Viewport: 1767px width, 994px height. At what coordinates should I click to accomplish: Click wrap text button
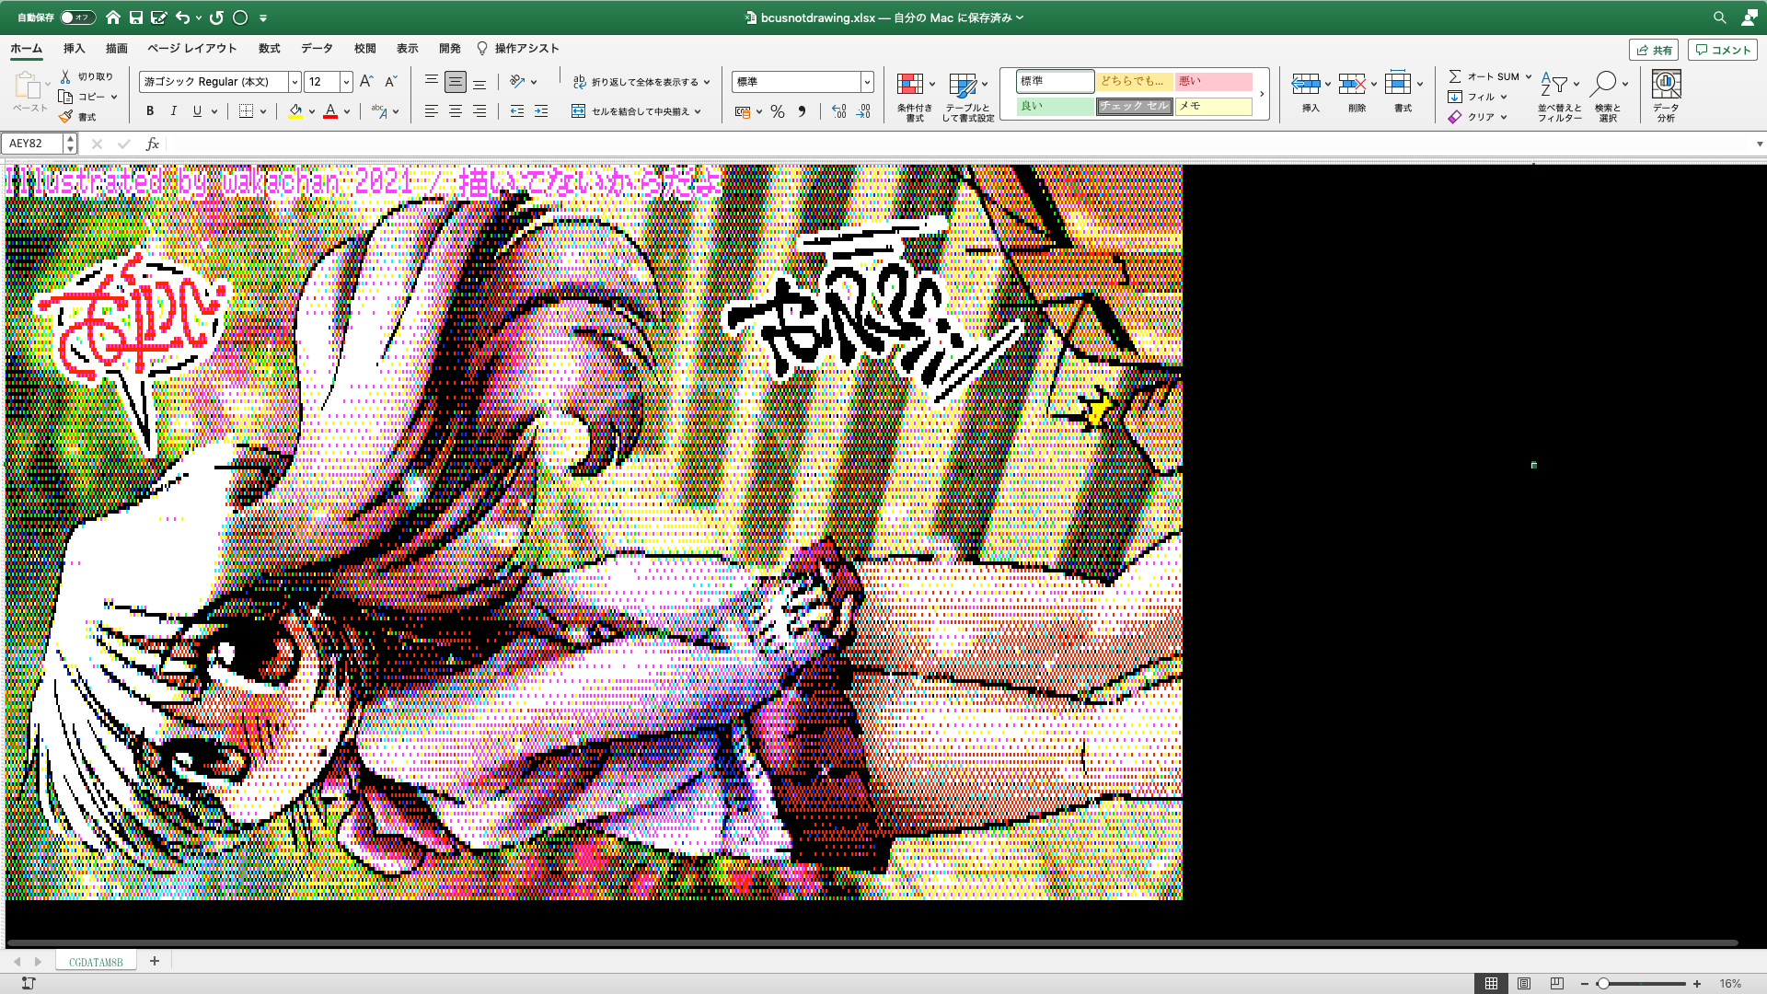(641, 82)
